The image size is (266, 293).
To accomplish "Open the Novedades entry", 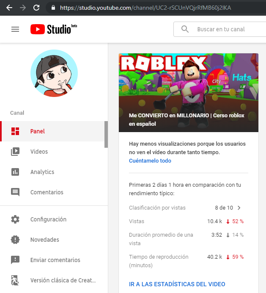I will (44, 240).
